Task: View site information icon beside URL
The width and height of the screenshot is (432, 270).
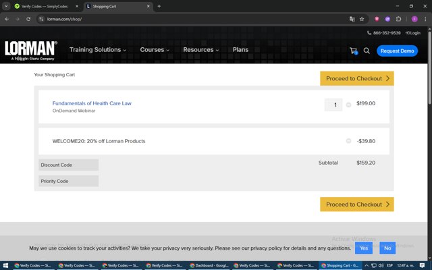Action: tap(41, 19)
